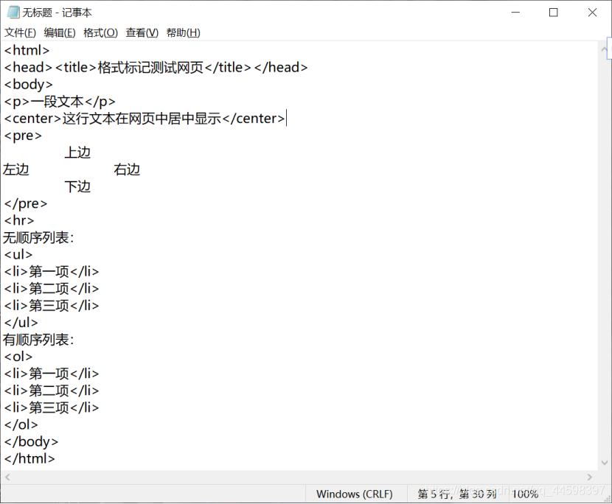Click the Windows (CRLF) status bar segment
Screen dimensions: 612x504
[355, 494]
